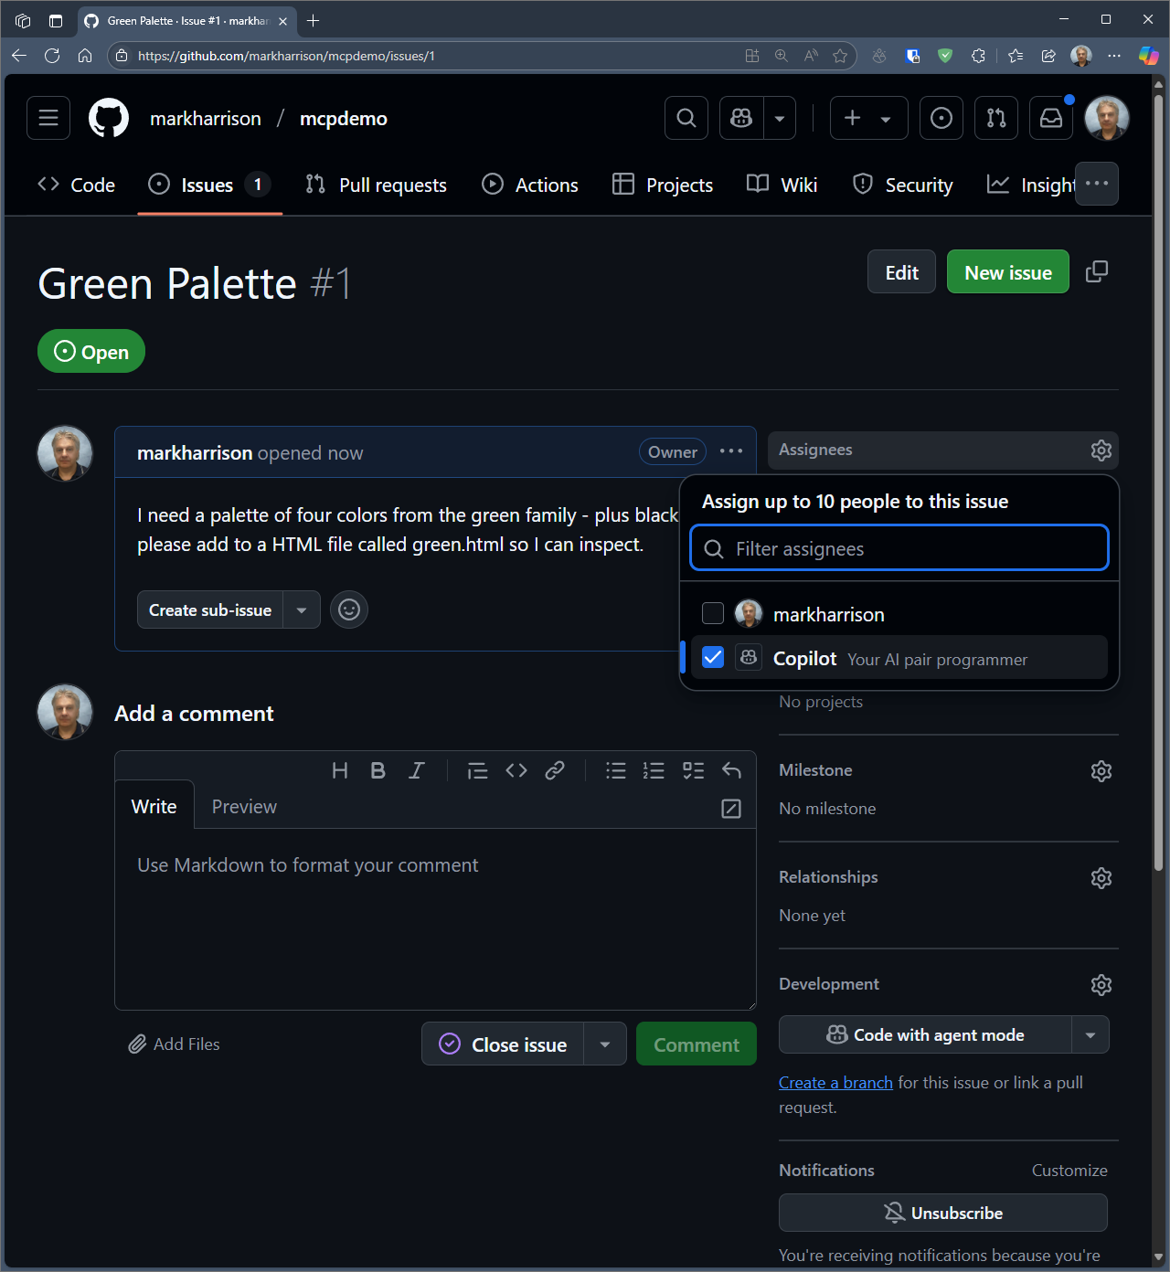Uncheck the Copilot assignee checkbox

click(x=713, y=657)
